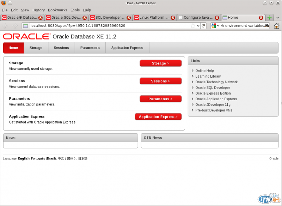
Task: Open the Firefox home page icon
Action: point(277,26)
